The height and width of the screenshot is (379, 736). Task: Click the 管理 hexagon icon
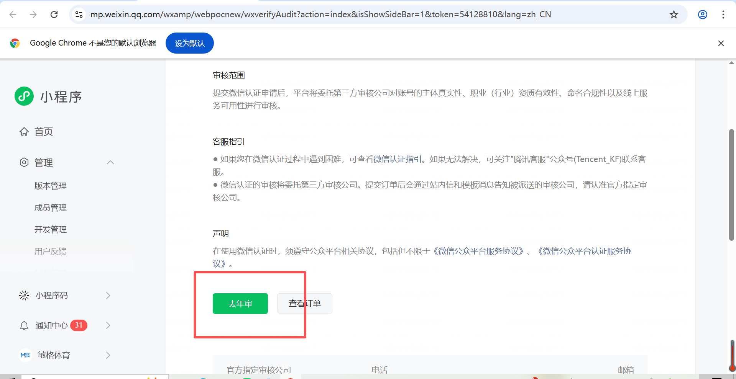coord(24,162)
